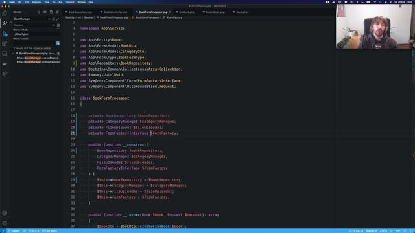Image resolution: width=415 pixels, height=233 pixels.
Task: Click the Replace All button
Action: pyautogui.click(x=58, y=25)
